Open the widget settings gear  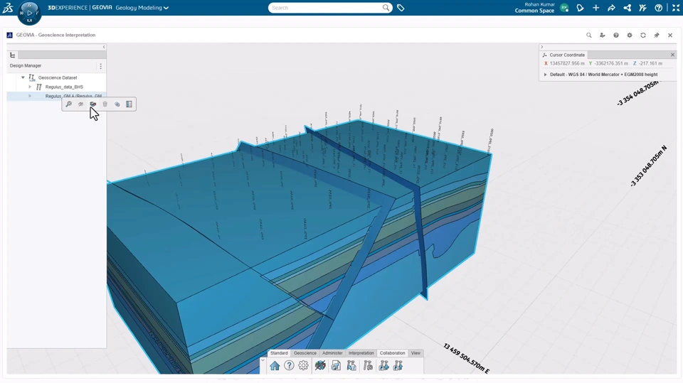[630, 36]
